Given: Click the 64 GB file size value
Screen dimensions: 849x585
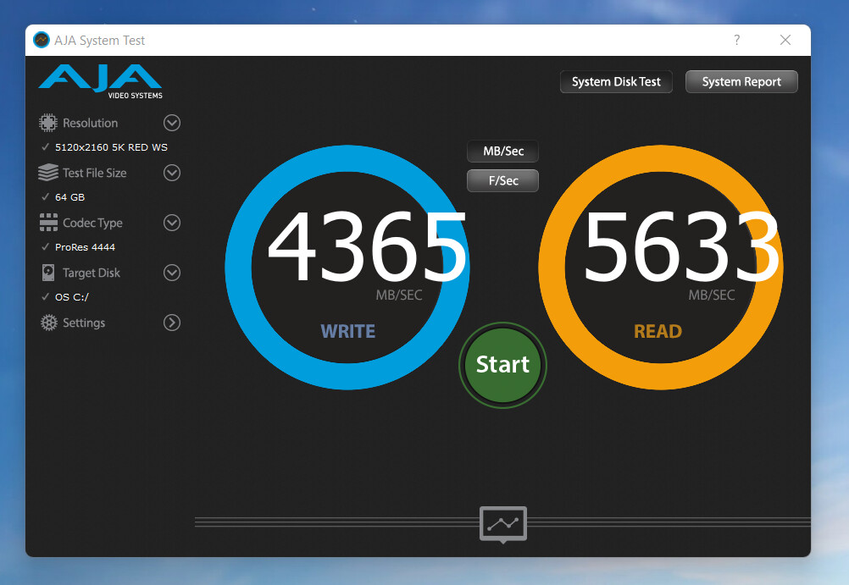Looking at the screenshot, I should 69,197.
